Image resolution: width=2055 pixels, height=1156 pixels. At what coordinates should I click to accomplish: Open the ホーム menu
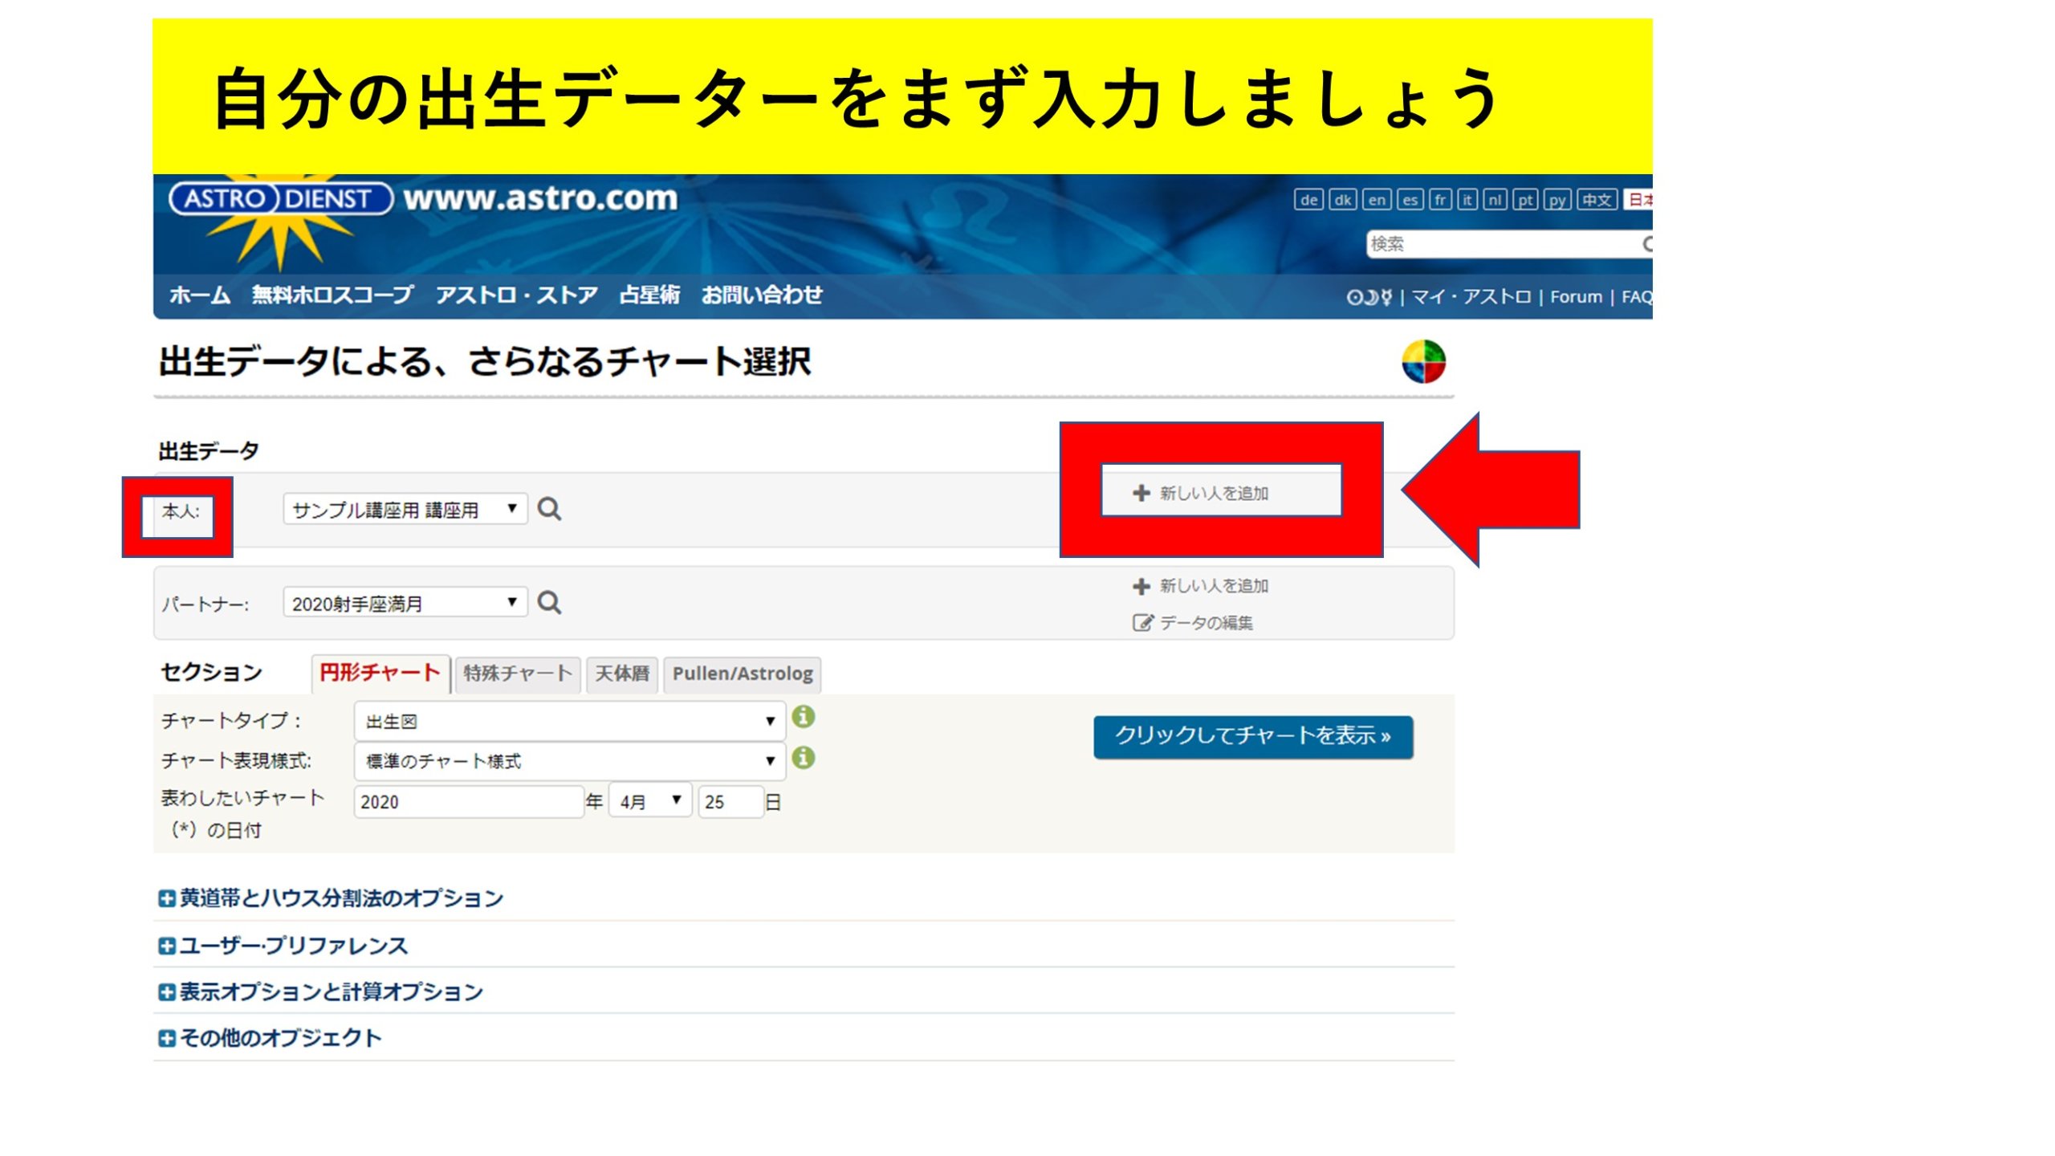pos(200,295)
